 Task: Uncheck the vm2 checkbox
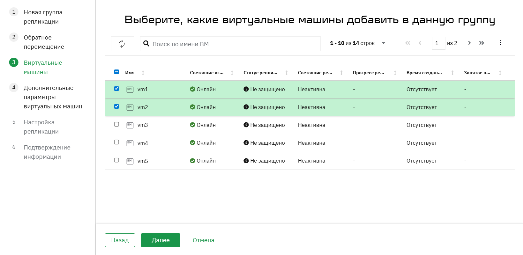[x=116, y=106]
